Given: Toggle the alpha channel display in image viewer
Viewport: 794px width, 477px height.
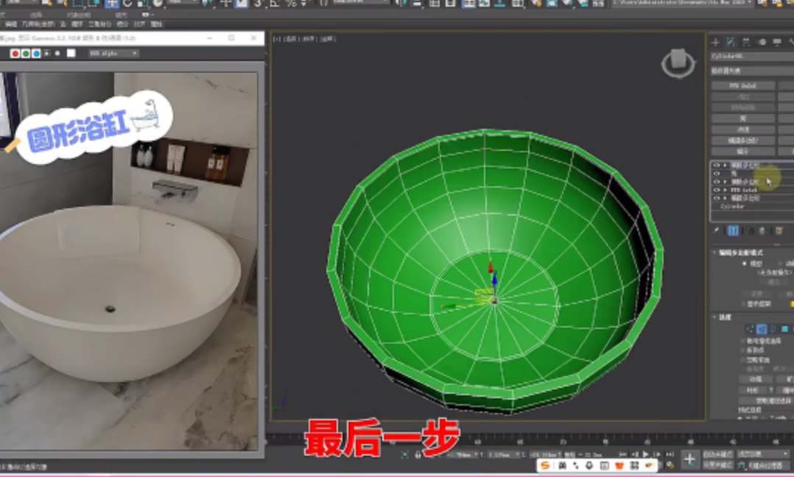Looking at the screenshot, I should (x=47, y=54).
